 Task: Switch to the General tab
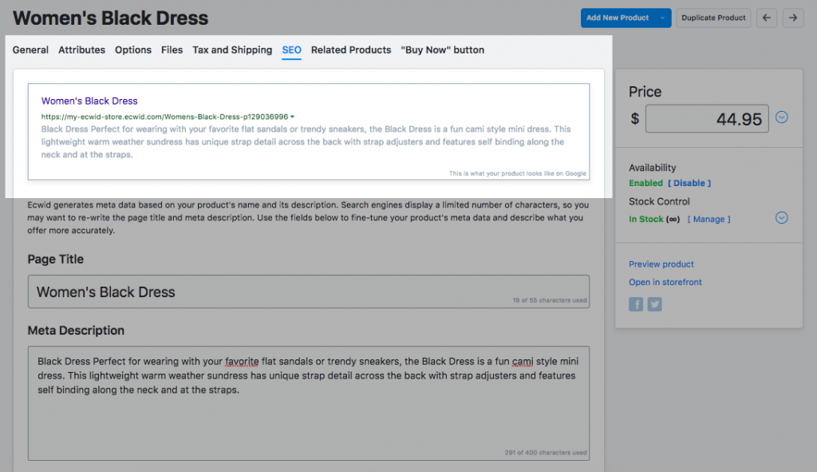30,50
